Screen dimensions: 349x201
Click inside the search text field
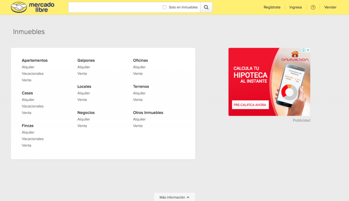coord(114,7)
